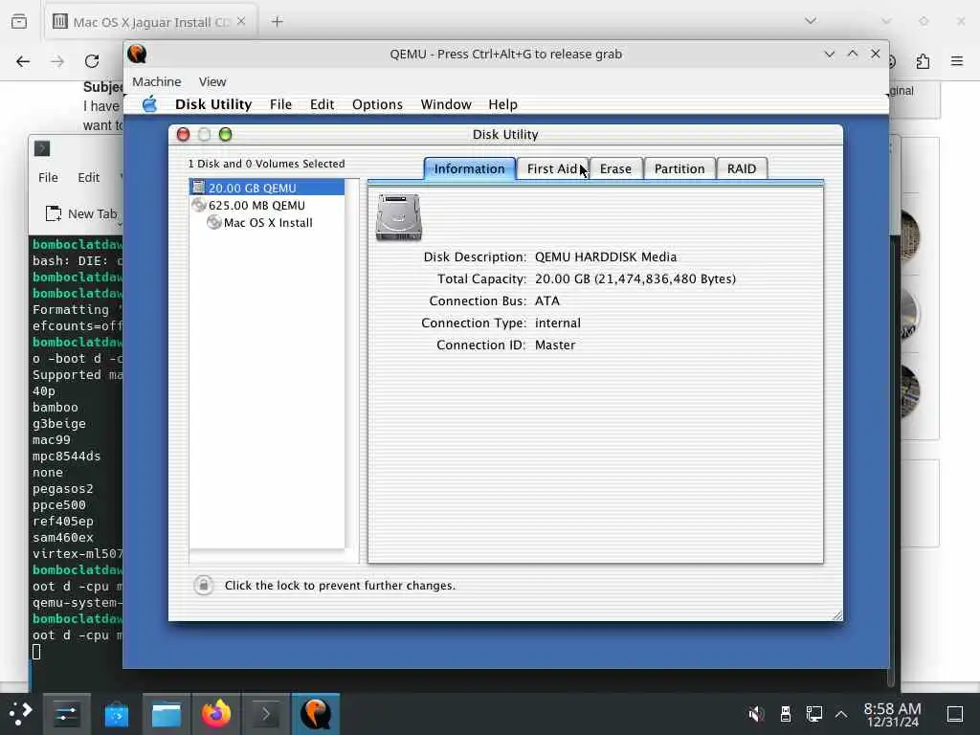Click the disk list vertical scrollbar

(352, 371)
